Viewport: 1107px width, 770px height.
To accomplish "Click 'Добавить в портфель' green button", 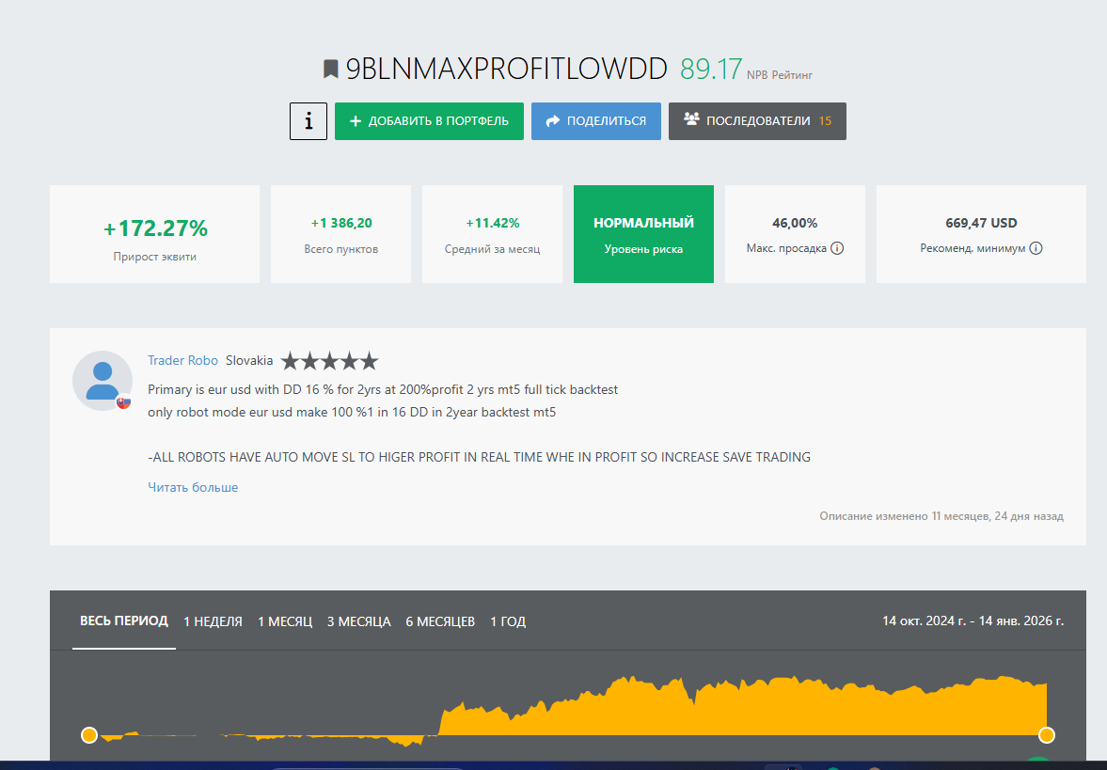I will [x=429, y=121].
